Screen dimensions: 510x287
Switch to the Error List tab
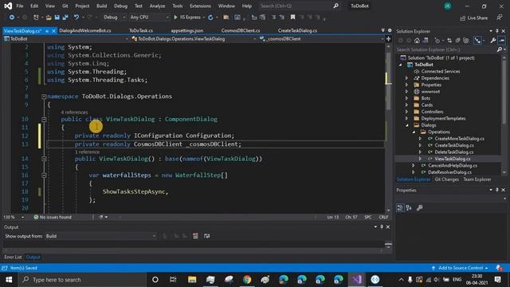pyautogui.click(x=13, y=257)
